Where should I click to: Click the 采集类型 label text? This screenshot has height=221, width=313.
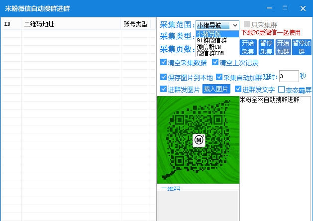177,36
